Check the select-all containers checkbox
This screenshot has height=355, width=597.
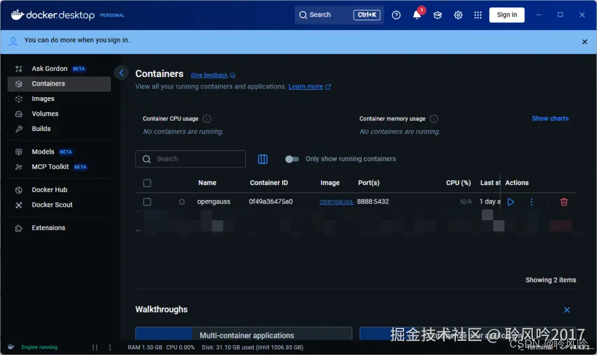point(147,183)
